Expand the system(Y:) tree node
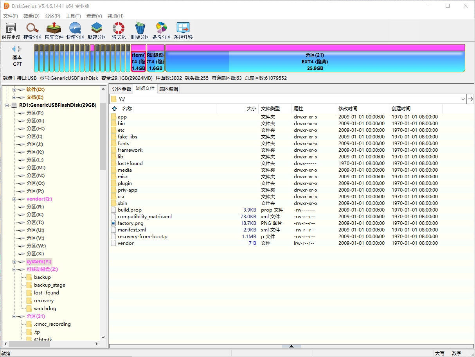 click(x=13, y=261)
